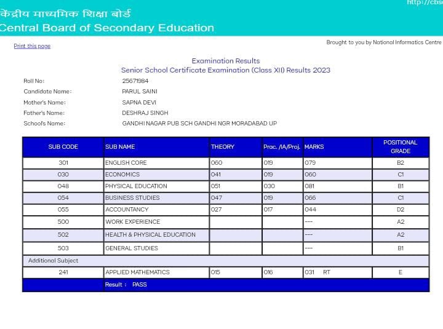Click the 'Additional Subject' row label
The image size is (443, 329).
pos(53,260)
